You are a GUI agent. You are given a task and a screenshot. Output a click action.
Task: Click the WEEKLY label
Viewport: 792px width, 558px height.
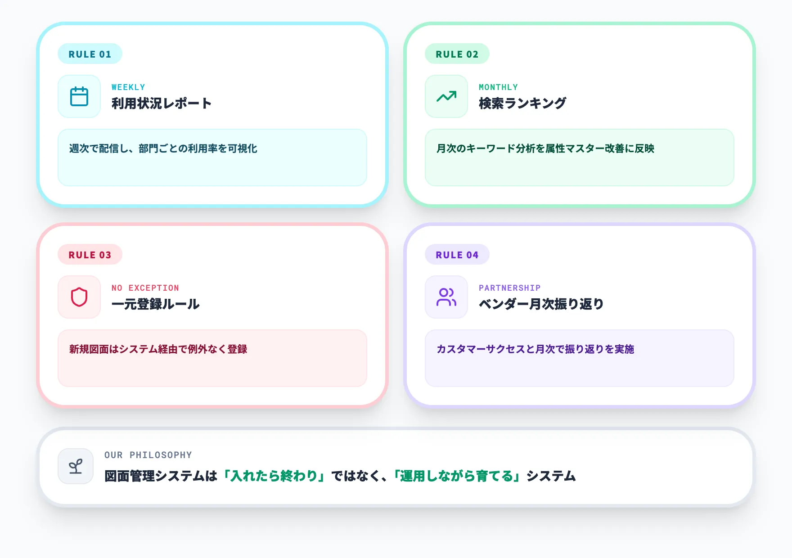point(128,87)
